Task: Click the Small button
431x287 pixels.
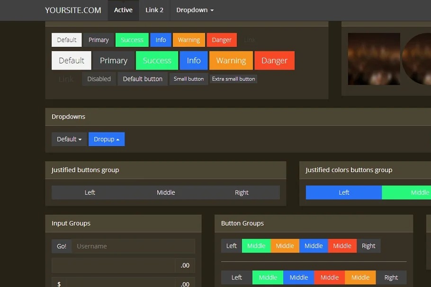Action: 189,79
